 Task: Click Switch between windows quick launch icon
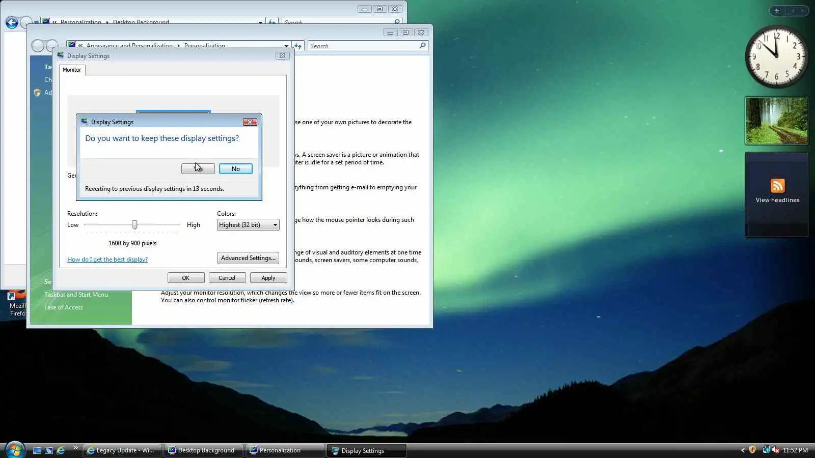[x=49, y=450]
